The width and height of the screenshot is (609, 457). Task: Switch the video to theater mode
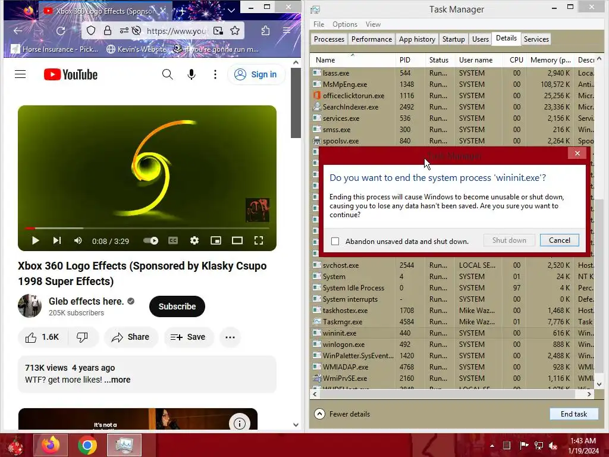(x=237, y=240)
